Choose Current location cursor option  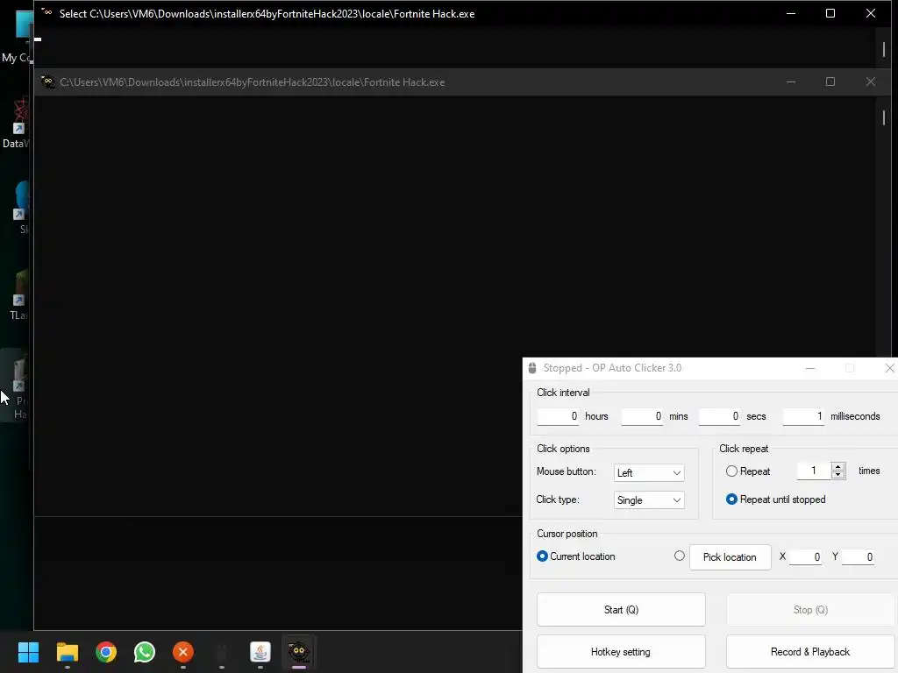[542, 556]
